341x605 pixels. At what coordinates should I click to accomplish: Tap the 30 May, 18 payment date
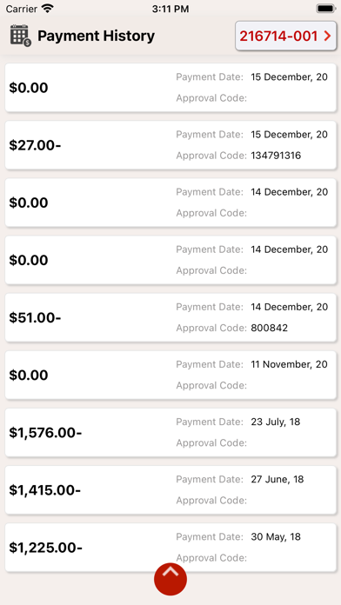[x=276, y=536]
